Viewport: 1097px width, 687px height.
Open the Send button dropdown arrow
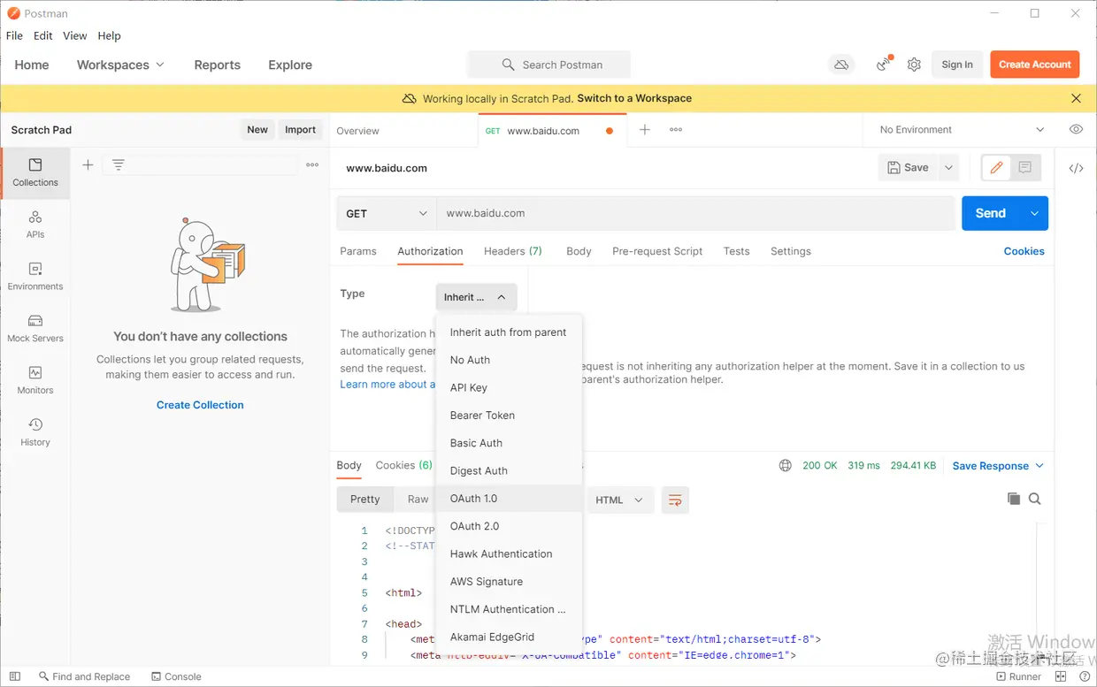coord(1034,213)
